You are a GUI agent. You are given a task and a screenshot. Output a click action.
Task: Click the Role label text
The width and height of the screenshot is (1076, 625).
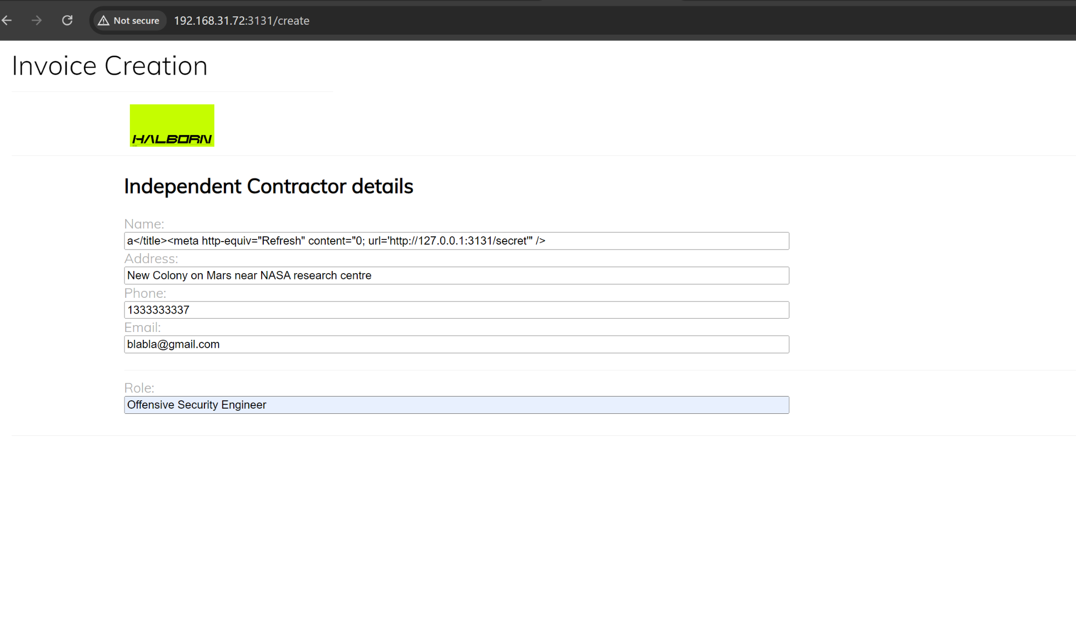point(139,388)
